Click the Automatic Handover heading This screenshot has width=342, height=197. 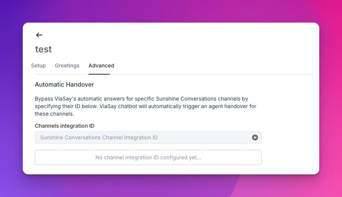point(64,84)
